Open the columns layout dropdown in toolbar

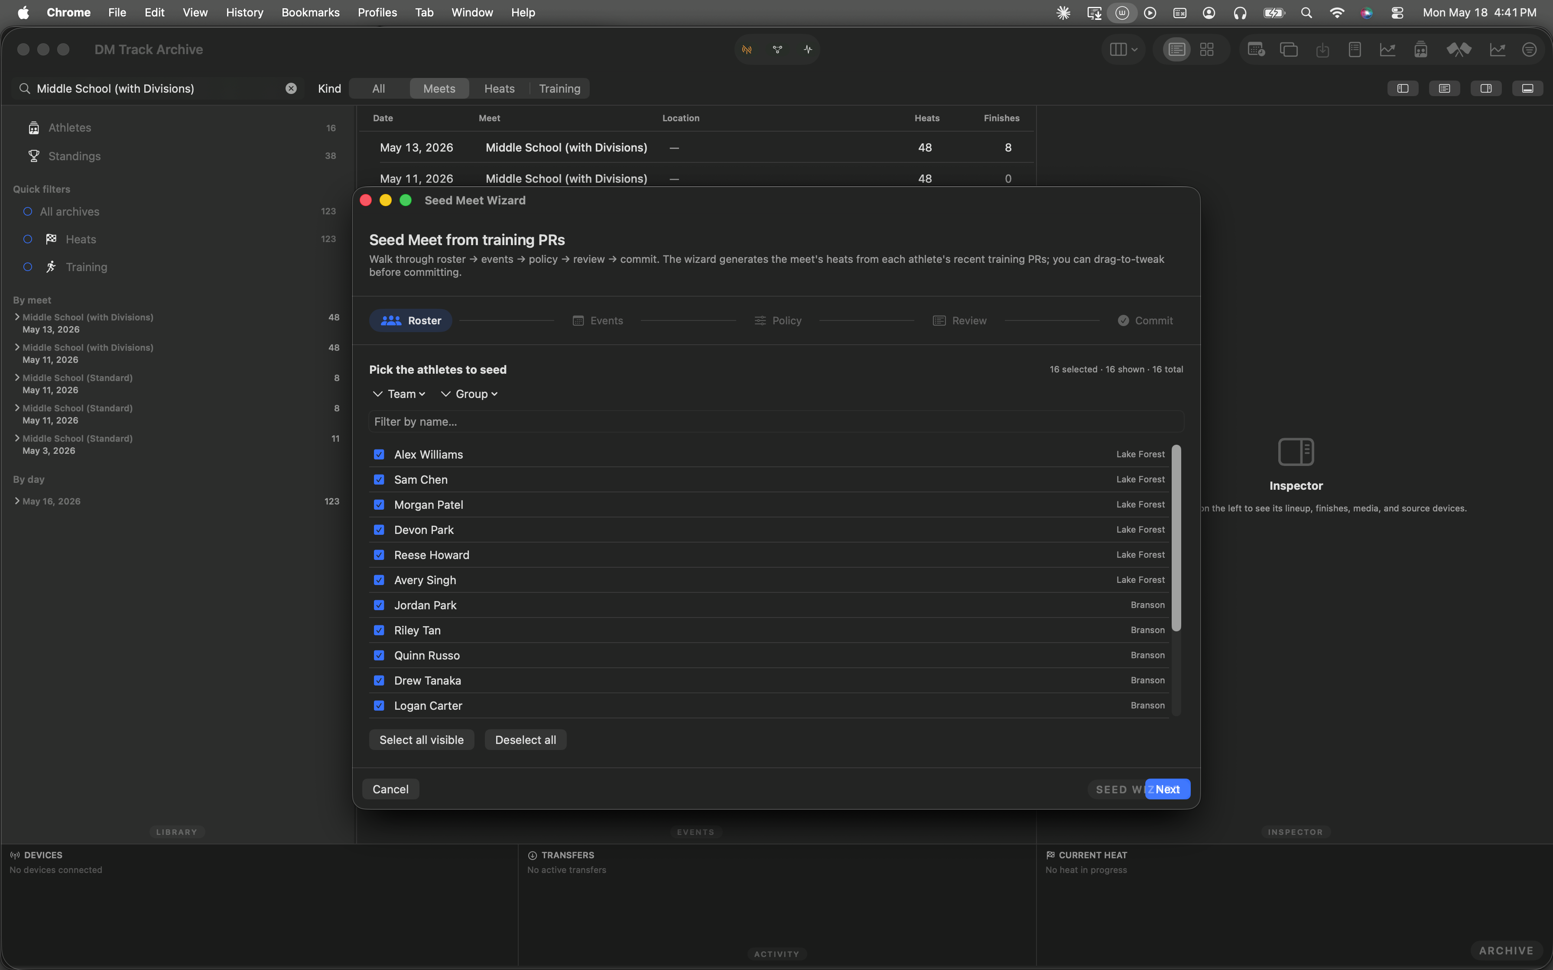pyautogui.click(x=1123, y=49)
